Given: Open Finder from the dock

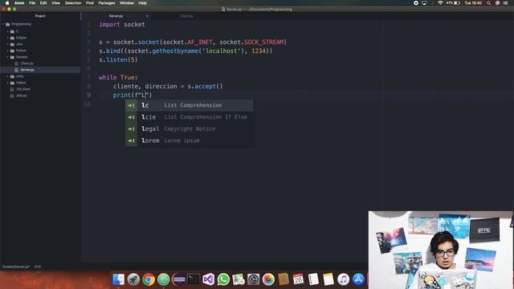Looking at the screenshot, I should click(118, 279).
